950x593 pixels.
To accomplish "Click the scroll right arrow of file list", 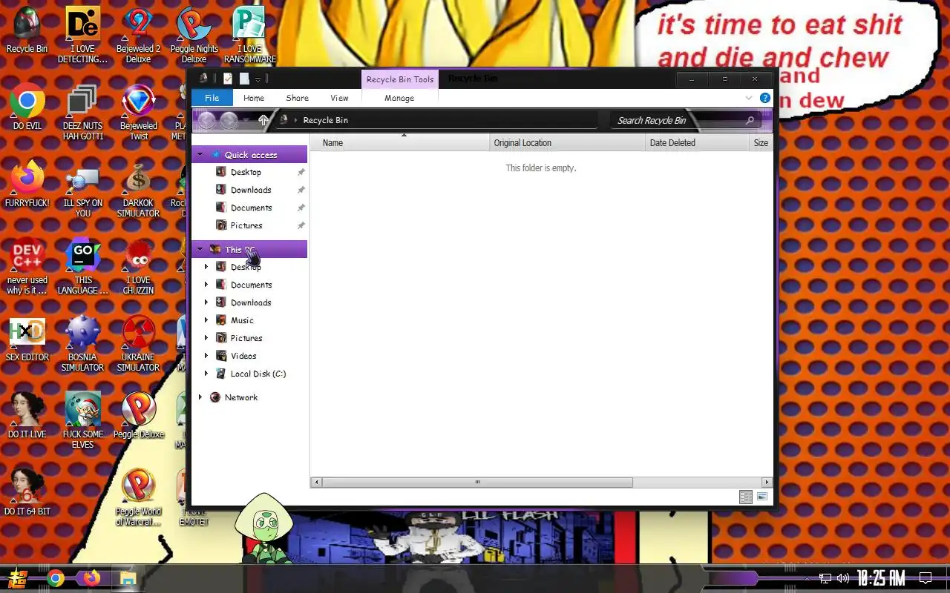I will tap(767, 482).
